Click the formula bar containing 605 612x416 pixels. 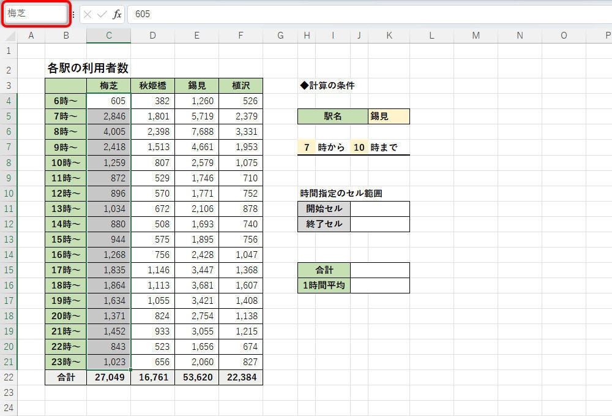point(367,14)
